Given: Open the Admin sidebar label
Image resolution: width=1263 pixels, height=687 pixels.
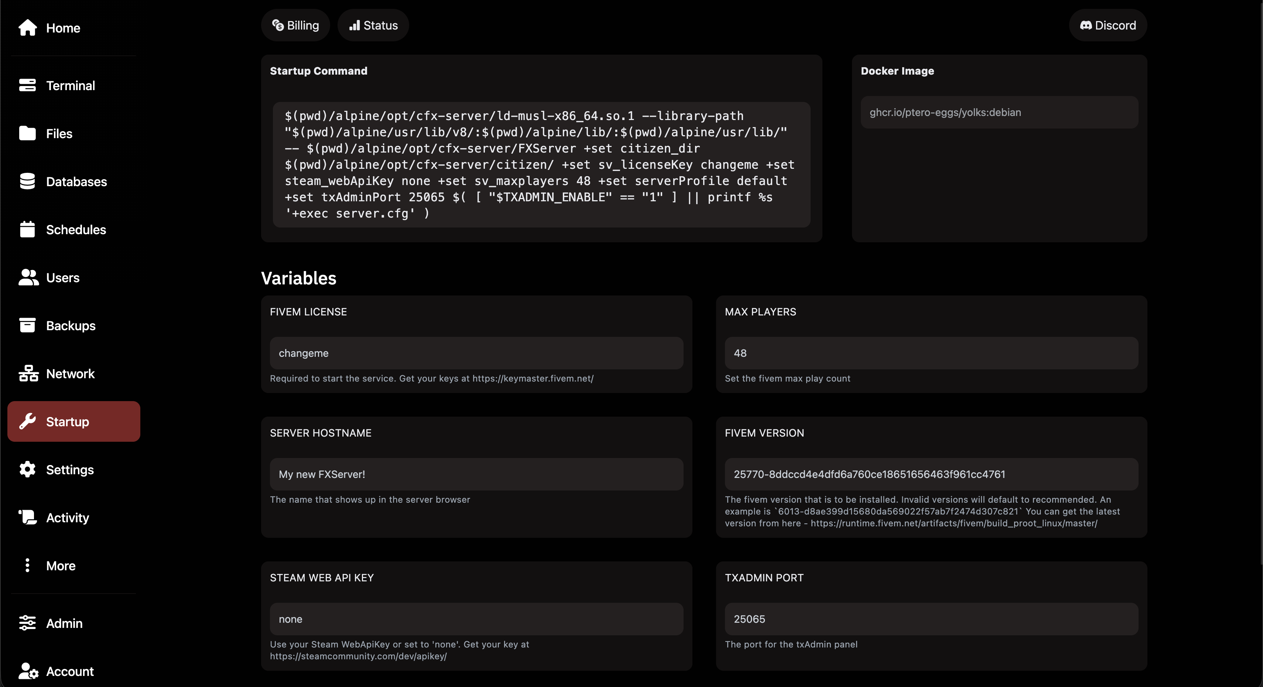Looking at the screenshot, I should [64, 624].
